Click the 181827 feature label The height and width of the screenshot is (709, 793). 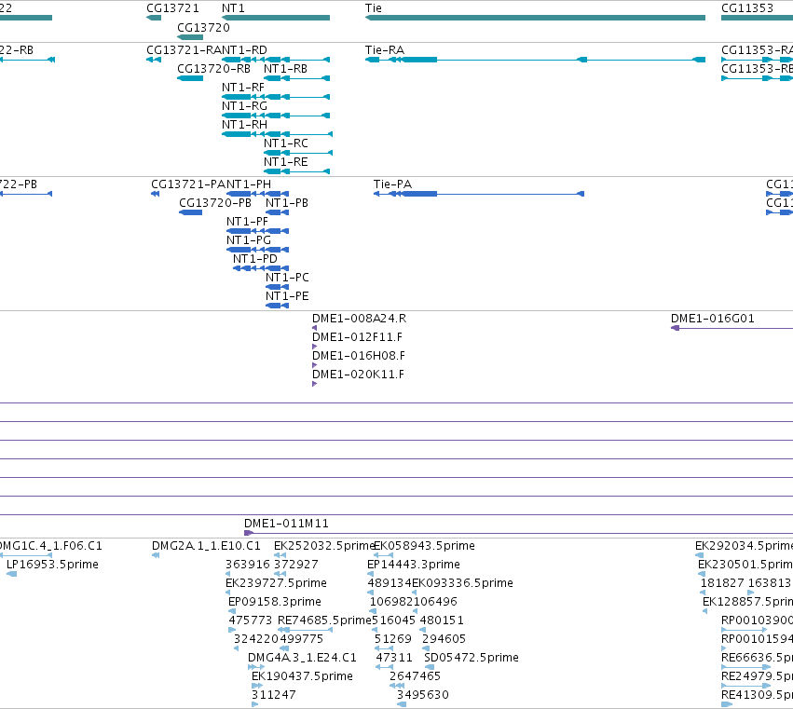pos(721,583)
